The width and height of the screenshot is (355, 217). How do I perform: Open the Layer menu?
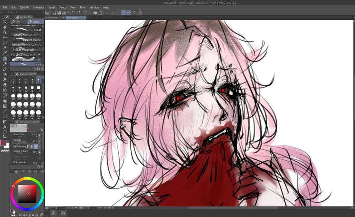[x=52, y=7]
